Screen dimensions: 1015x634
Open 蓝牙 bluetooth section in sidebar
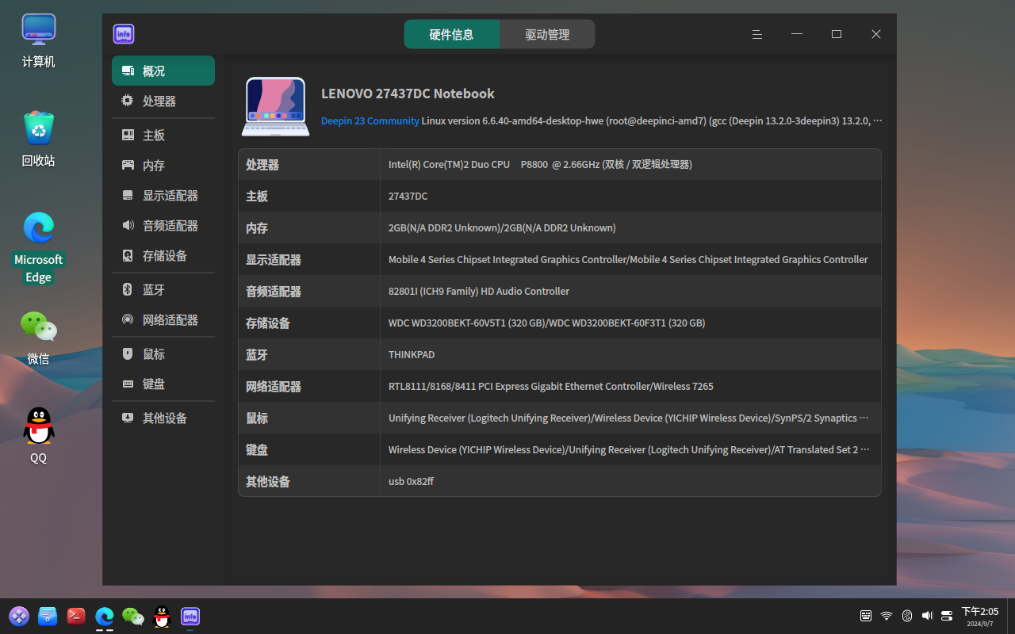[x=163, y=289]
